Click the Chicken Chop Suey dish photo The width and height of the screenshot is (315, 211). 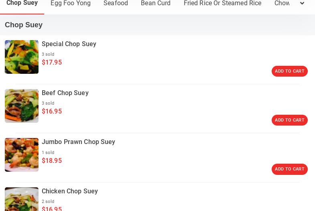click(22, 200)
